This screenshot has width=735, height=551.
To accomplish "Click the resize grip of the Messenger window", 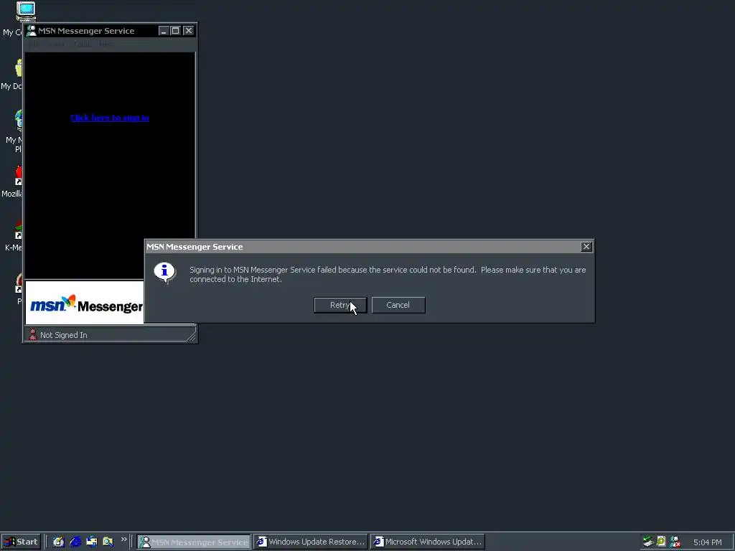I will click(x=191, y=336).
